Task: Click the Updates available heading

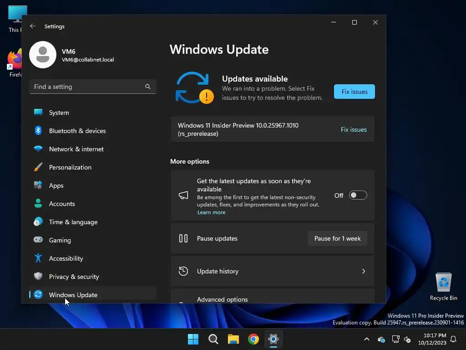Action: pyautogui.click(x=255, y=79)
